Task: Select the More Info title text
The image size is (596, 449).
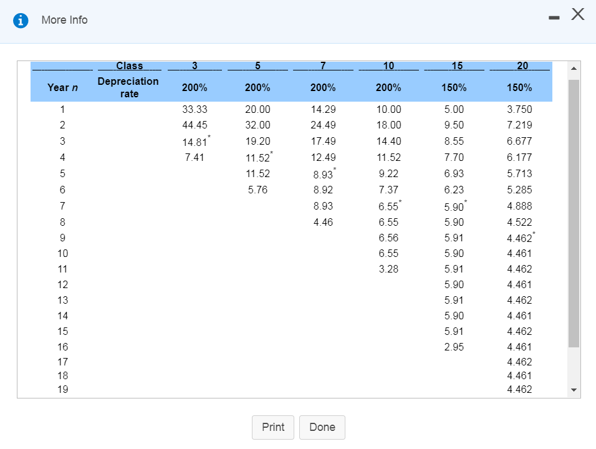Action: [x=65, y=20]
